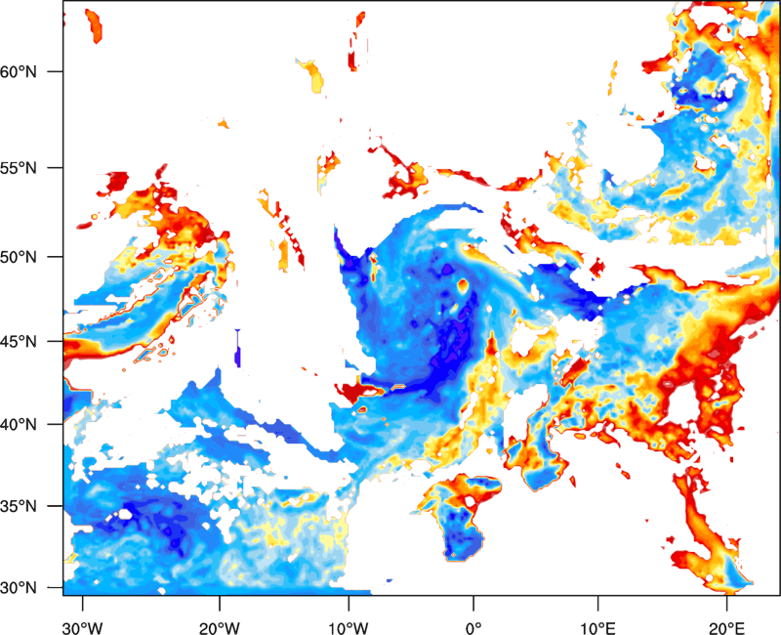Viewport: 781px width, 635px height.
Task: Click the 30°N latitude label
Action: 19,588
